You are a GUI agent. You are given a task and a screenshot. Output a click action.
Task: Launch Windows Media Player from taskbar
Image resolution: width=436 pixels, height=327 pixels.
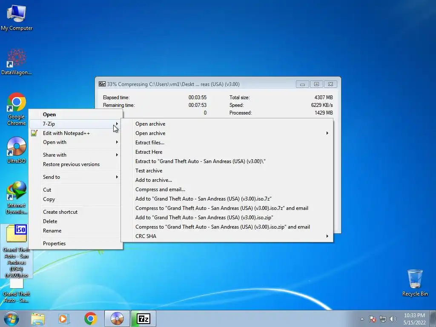[64, 318]
